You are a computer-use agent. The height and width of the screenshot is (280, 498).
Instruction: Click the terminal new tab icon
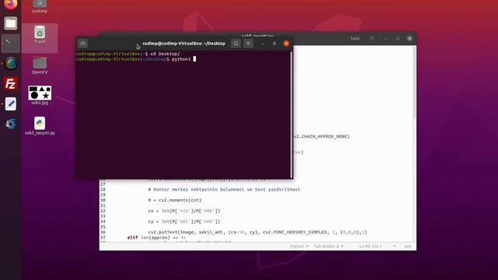click(x=83, y=44)
